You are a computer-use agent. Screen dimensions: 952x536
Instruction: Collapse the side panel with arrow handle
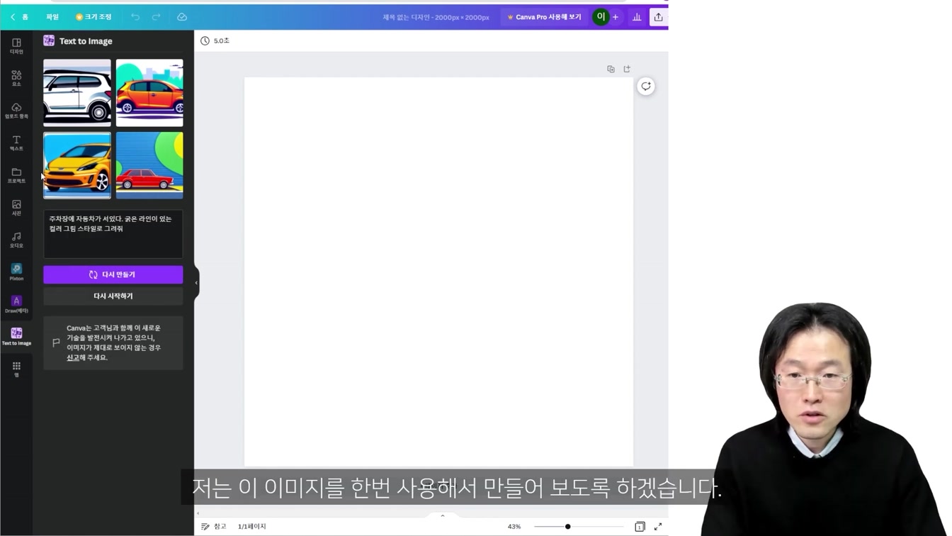pyautogui.click(x=196, y=282)
